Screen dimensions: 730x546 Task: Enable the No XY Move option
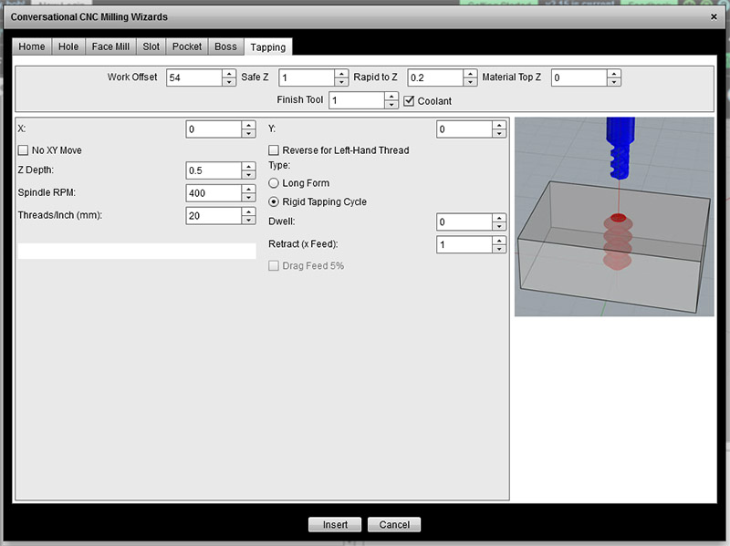(21, 149)
